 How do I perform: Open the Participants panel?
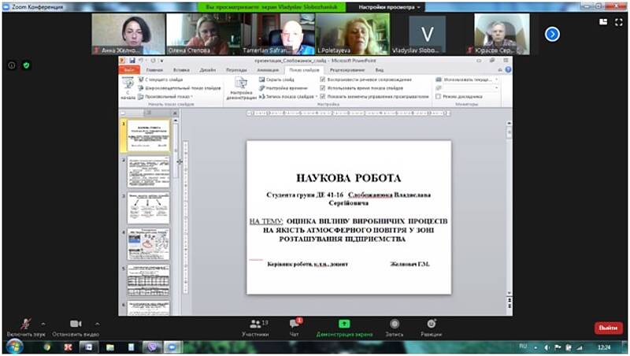[x=255, y=324]
